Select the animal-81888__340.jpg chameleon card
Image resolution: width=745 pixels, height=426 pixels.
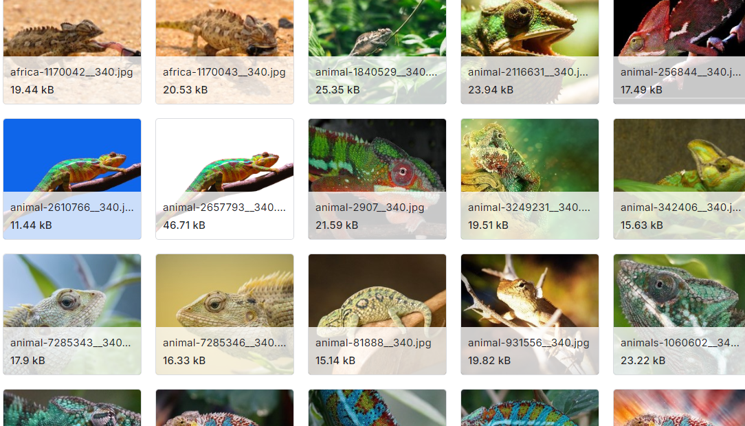(377, 315)
